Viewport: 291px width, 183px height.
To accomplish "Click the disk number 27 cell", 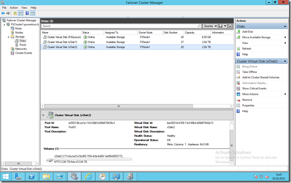I will coord(182,42).
